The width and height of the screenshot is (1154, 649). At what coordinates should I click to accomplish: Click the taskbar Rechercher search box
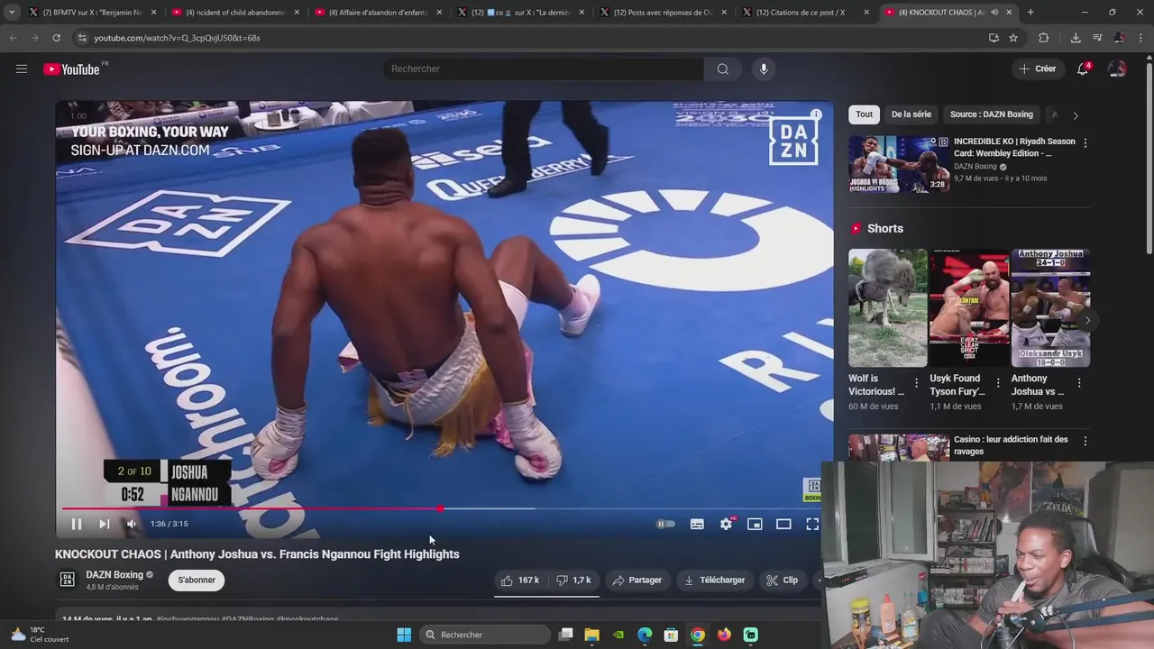(484, 635)
